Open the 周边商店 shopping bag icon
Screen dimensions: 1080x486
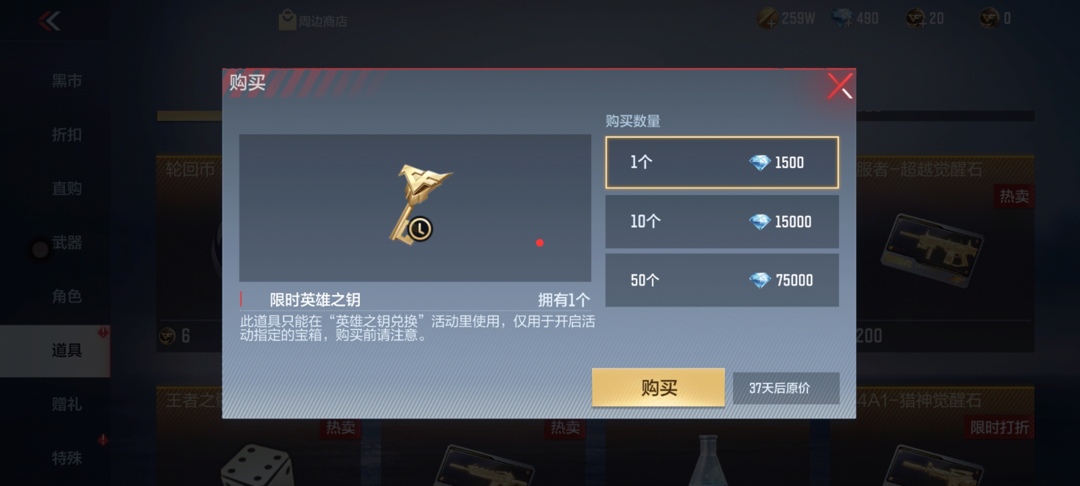pos(287,20)
